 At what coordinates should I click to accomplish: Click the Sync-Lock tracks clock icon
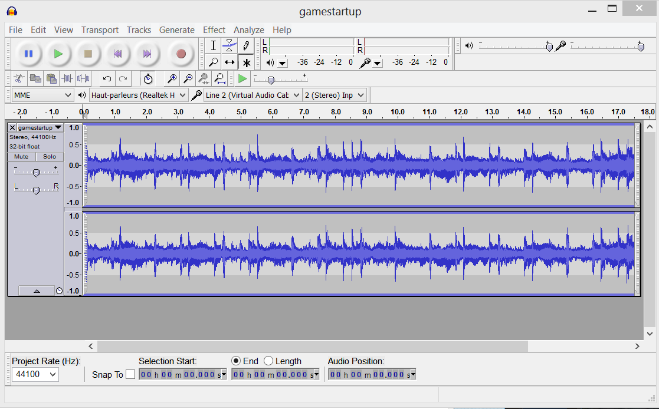(x=148, y=78)
